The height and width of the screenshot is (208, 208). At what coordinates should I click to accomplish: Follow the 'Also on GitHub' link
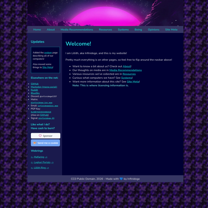(44, 115)
